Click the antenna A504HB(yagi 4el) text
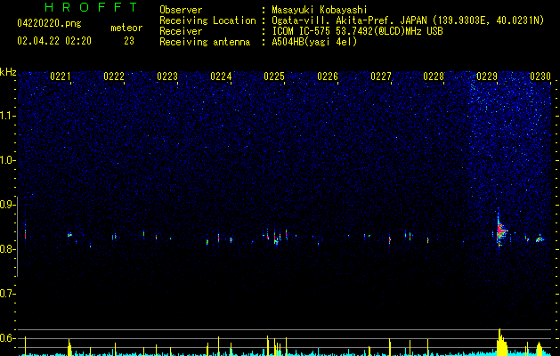Viewport: 560px width, 356px height. tap(314, 42)
